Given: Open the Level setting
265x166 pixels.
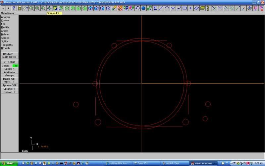Looking at the screenshot, I should [10, 69].
